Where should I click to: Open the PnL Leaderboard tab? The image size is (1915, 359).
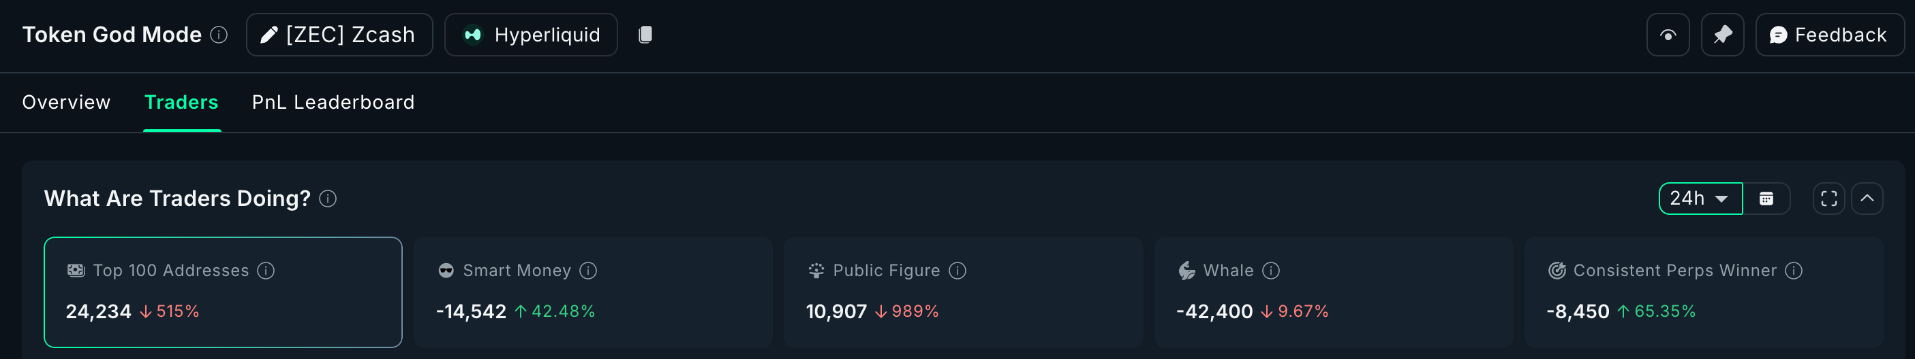333,103
